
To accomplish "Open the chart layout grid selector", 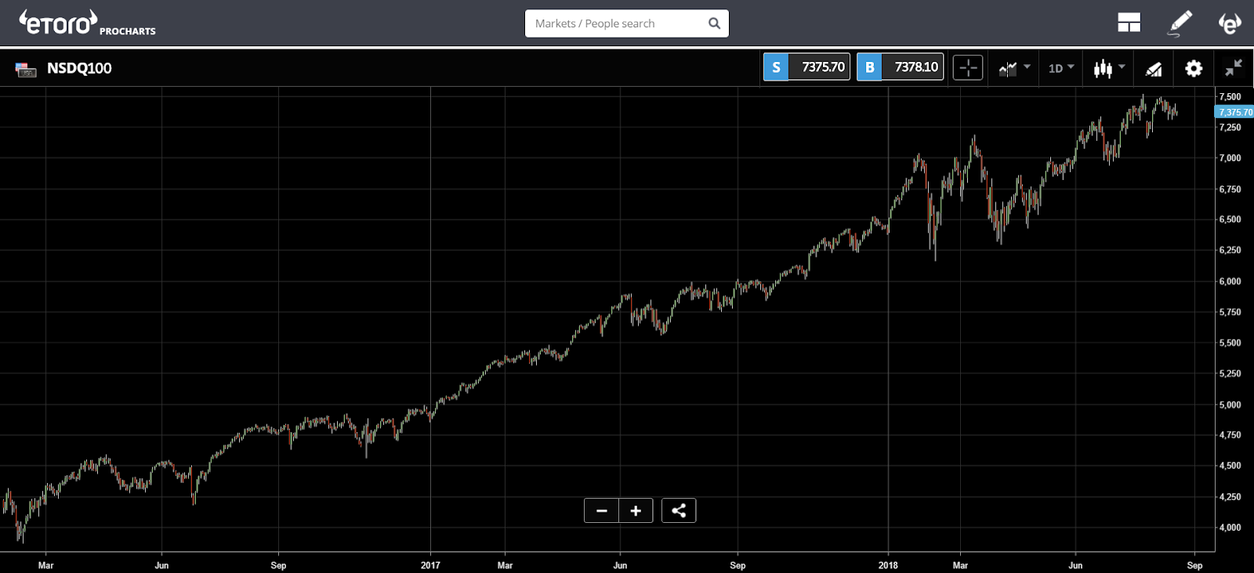I will pos(1129,23).
